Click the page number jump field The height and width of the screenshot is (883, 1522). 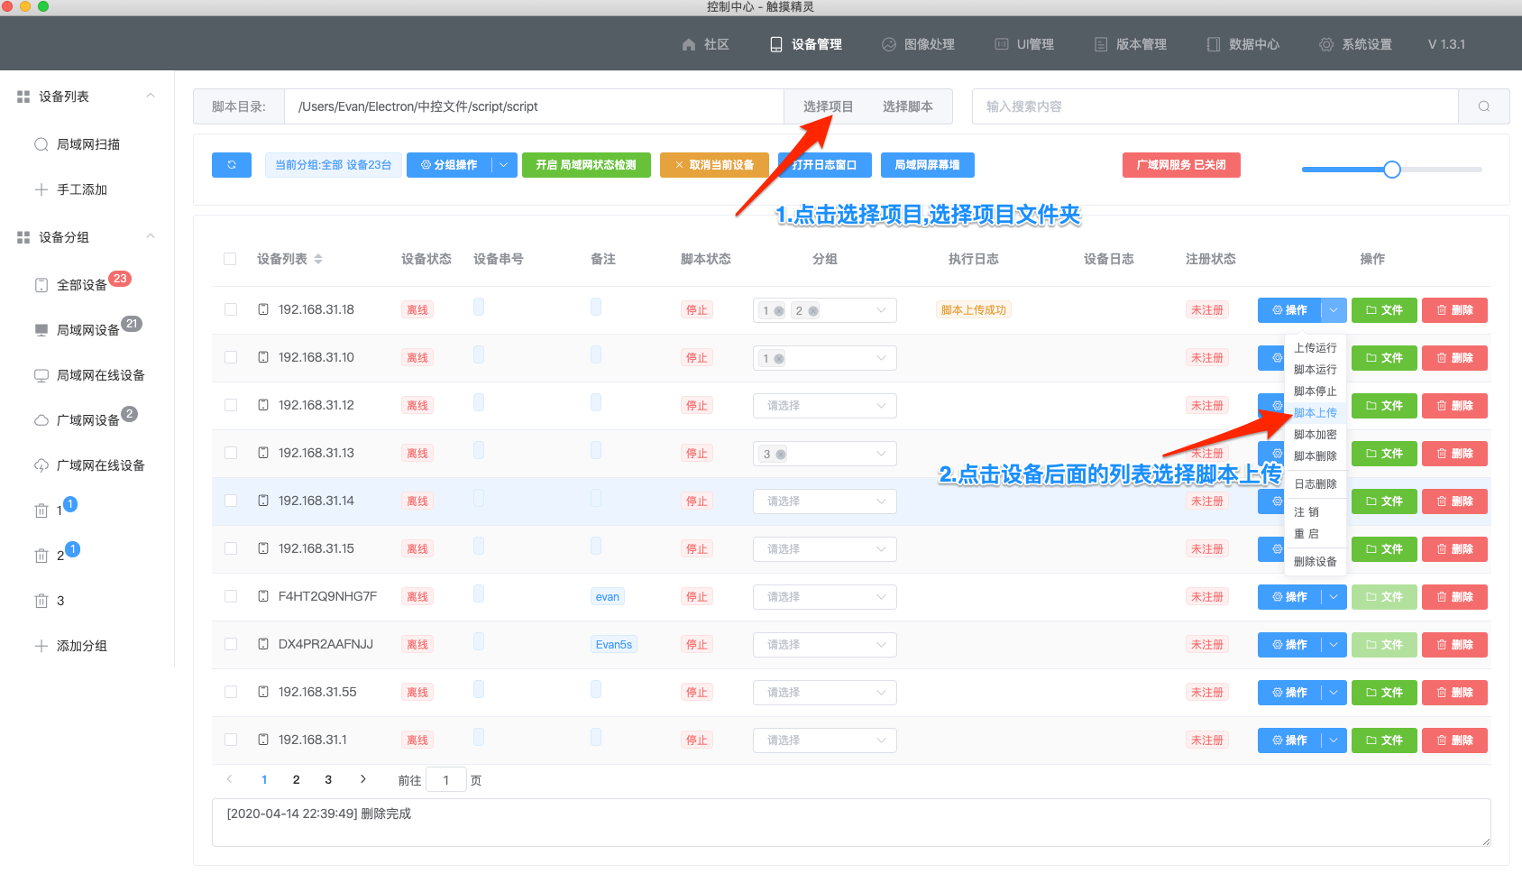click(x=445, y=780)
